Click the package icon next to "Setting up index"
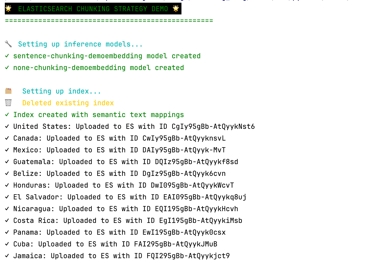372x263 pixels. point(8,91)
